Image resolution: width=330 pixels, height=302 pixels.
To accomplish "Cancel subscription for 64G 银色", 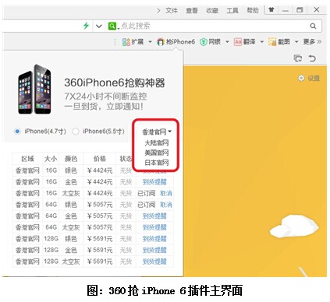I will point(166,205).
